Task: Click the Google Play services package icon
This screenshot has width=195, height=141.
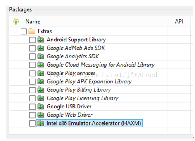Action: 41,73
